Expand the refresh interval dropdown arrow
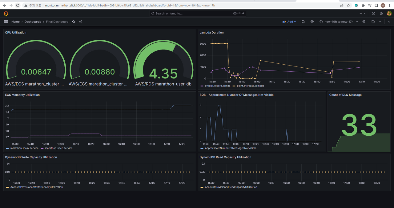This screenshot has height=208, width=394. (380, 22)
